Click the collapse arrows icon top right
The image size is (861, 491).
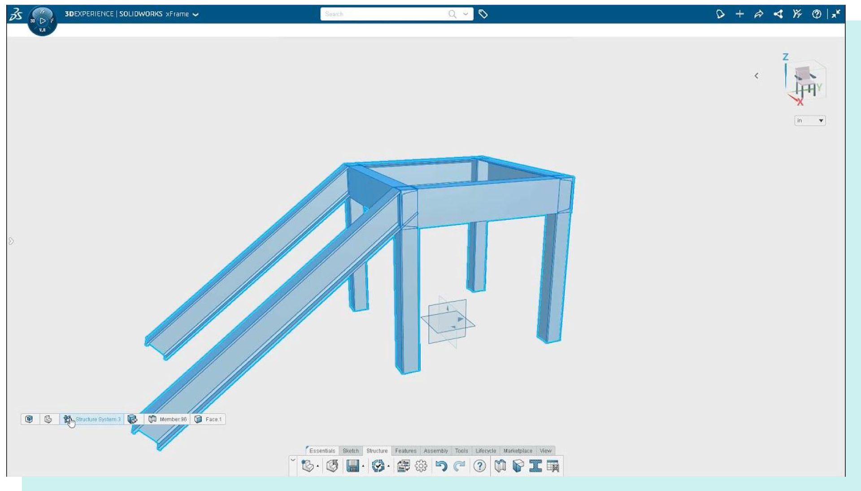pos(836,14)
